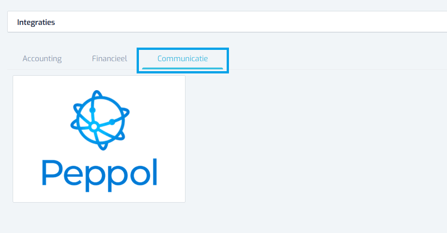Click the Integraties heading text
The width and height of the screenshot is (447, 233).
tap(36, 22)
